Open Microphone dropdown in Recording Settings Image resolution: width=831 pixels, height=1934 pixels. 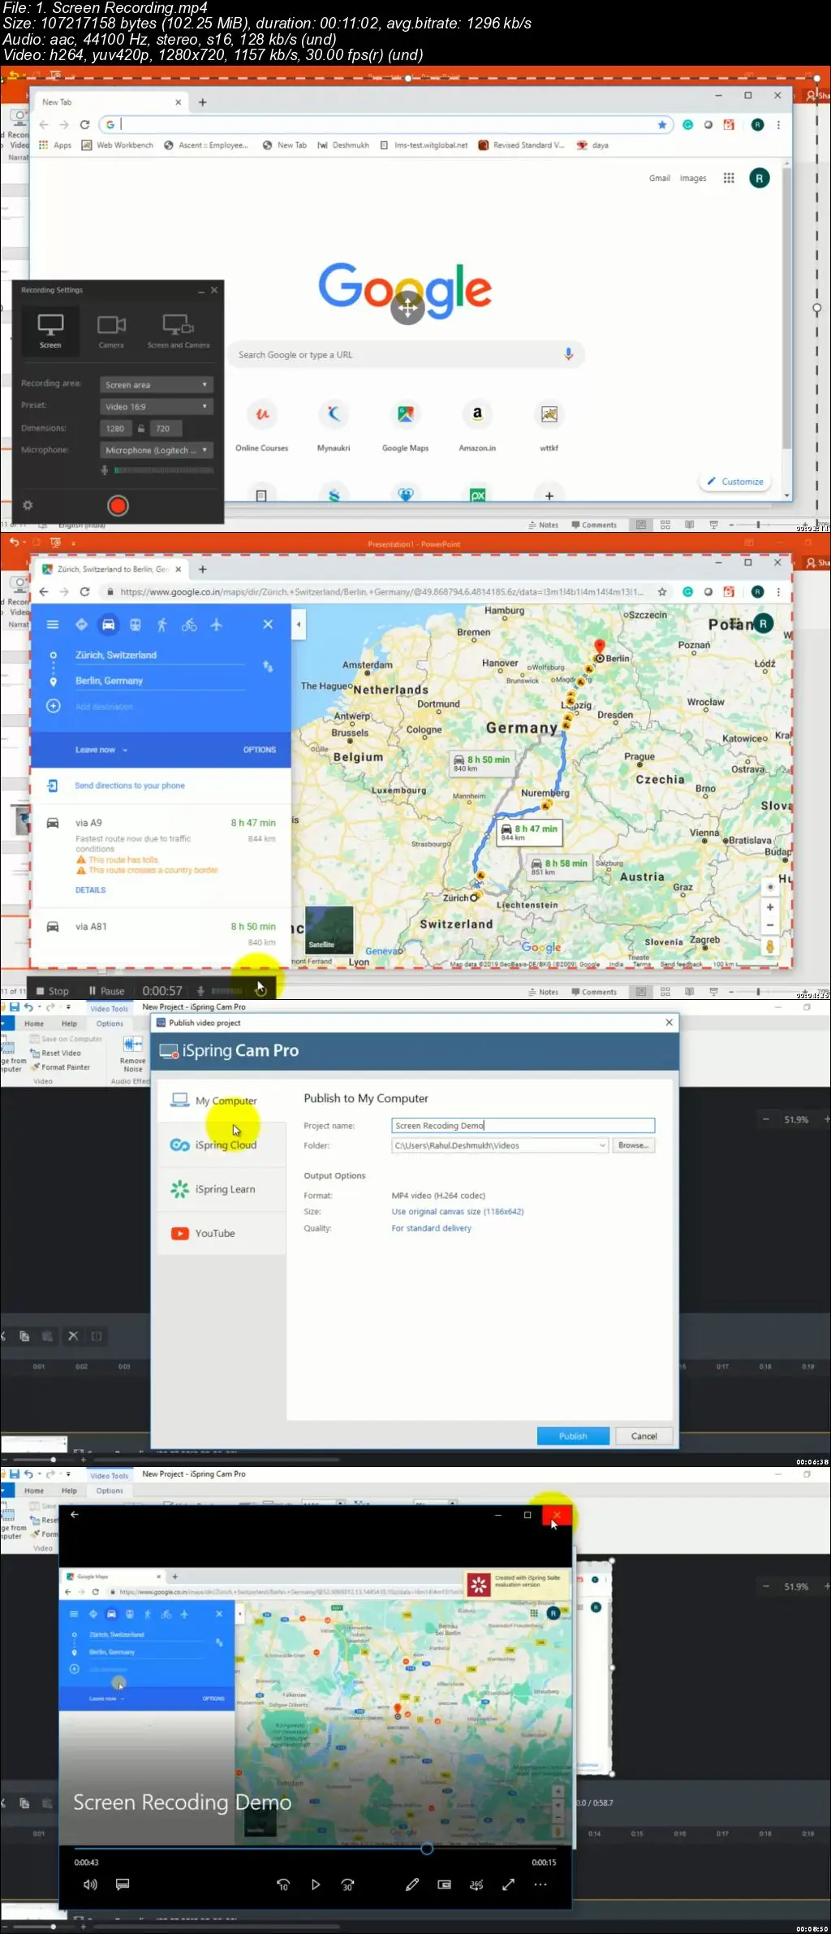pos(157,450)
